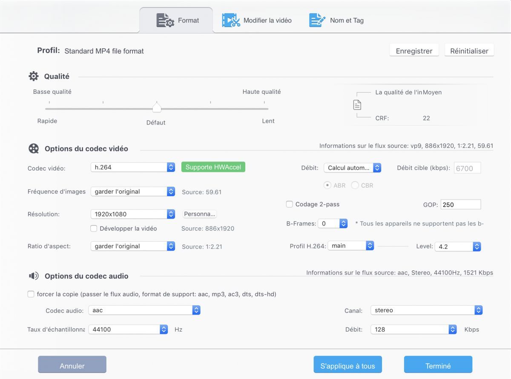Open the Nom et Tag tab
This screenshot has width=511, height=379.
pyautogui.click(x=346, y=20)
